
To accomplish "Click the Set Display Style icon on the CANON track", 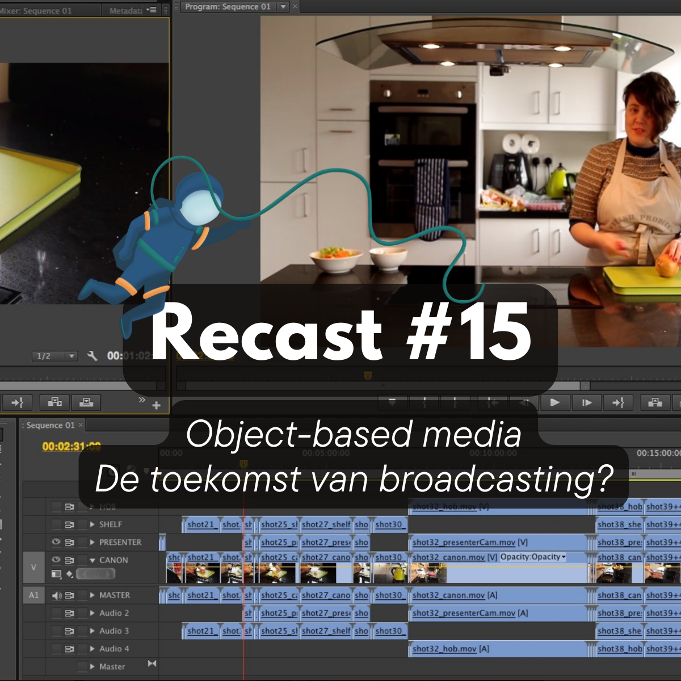I will pyautogui.click(x=56, y=574).
